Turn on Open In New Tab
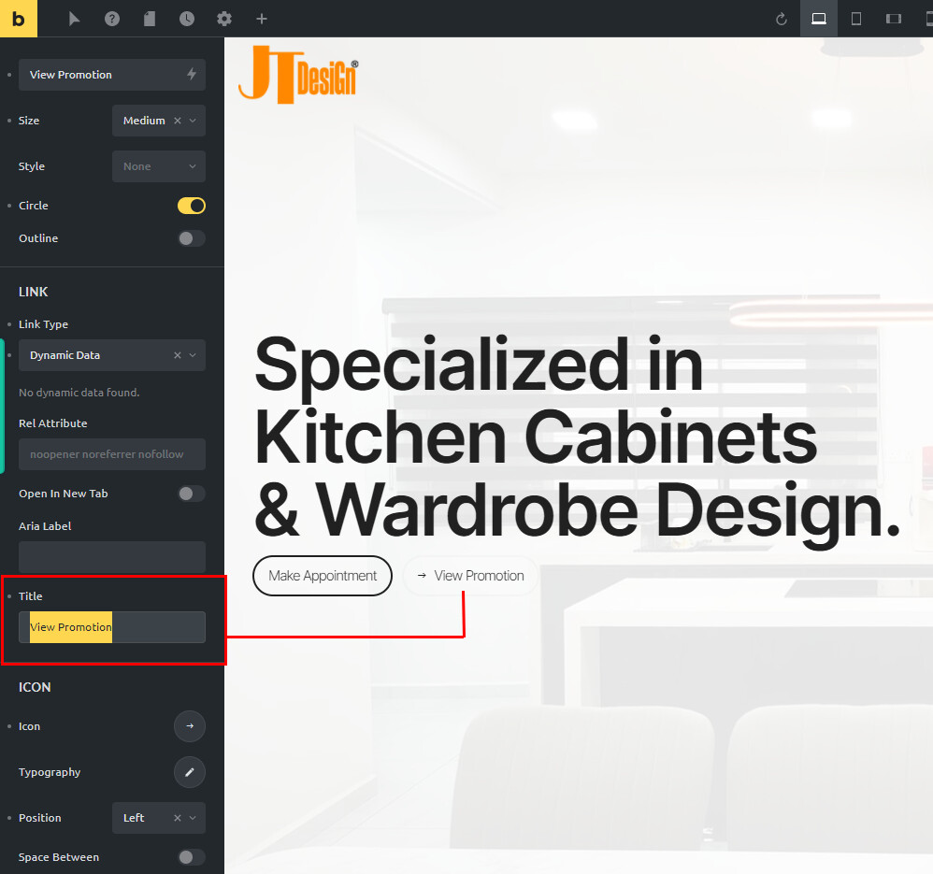This screenshot has width=933, height=874. [x=191, y=494]
